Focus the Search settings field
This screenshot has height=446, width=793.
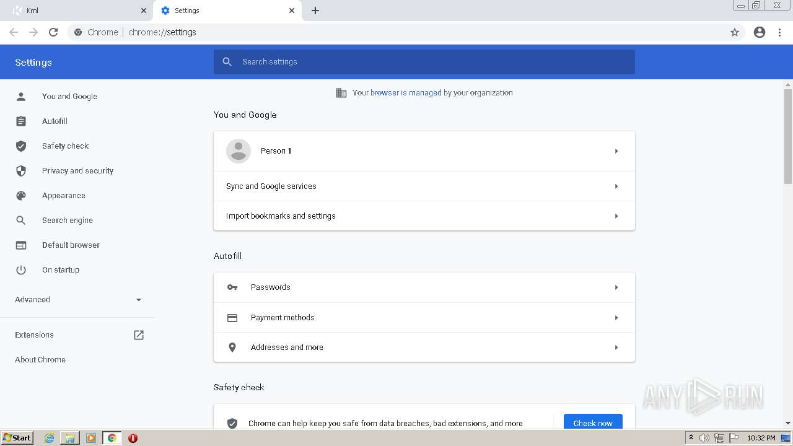point(424,62)
